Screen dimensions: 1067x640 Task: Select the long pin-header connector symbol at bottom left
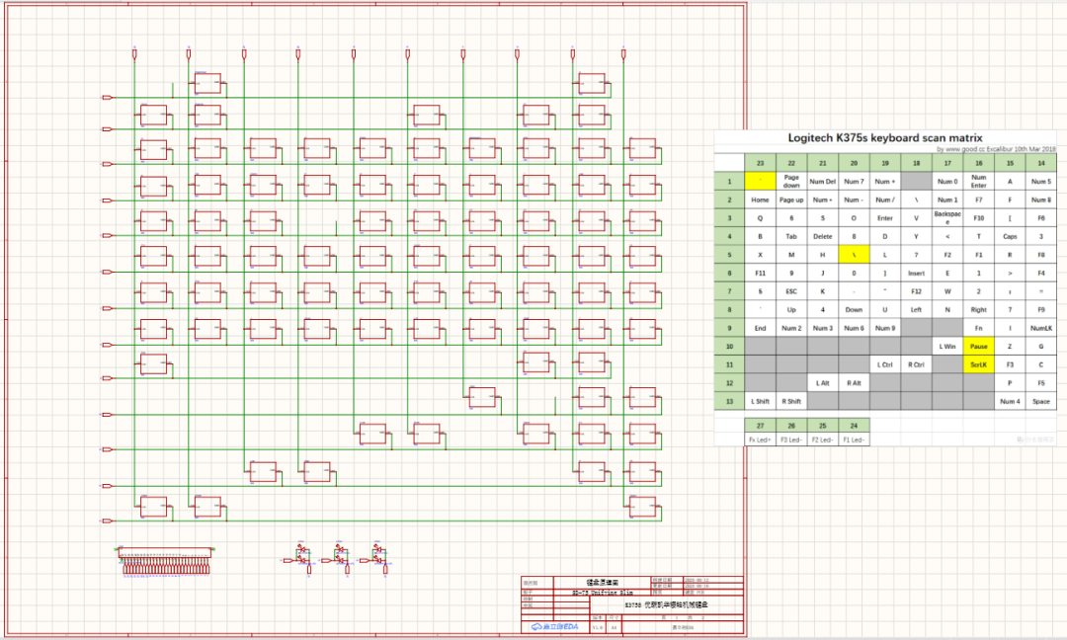[x=166, y=561]
